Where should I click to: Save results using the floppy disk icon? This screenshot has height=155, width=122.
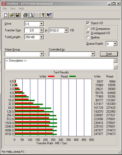(17, 15)
